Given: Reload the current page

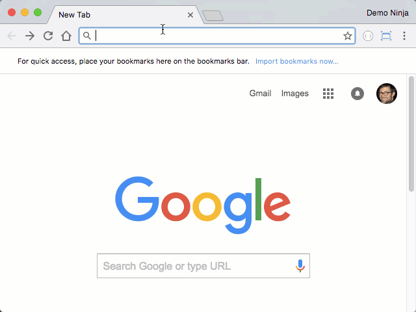Looking at the screenshot, I should click(48, 36).
